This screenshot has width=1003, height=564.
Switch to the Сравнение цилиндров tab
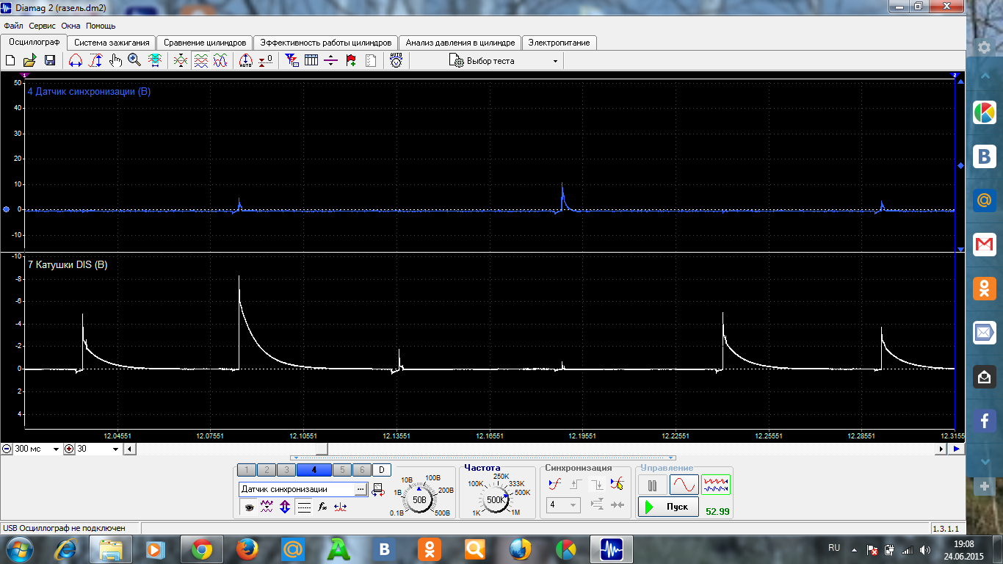(205, 43)
